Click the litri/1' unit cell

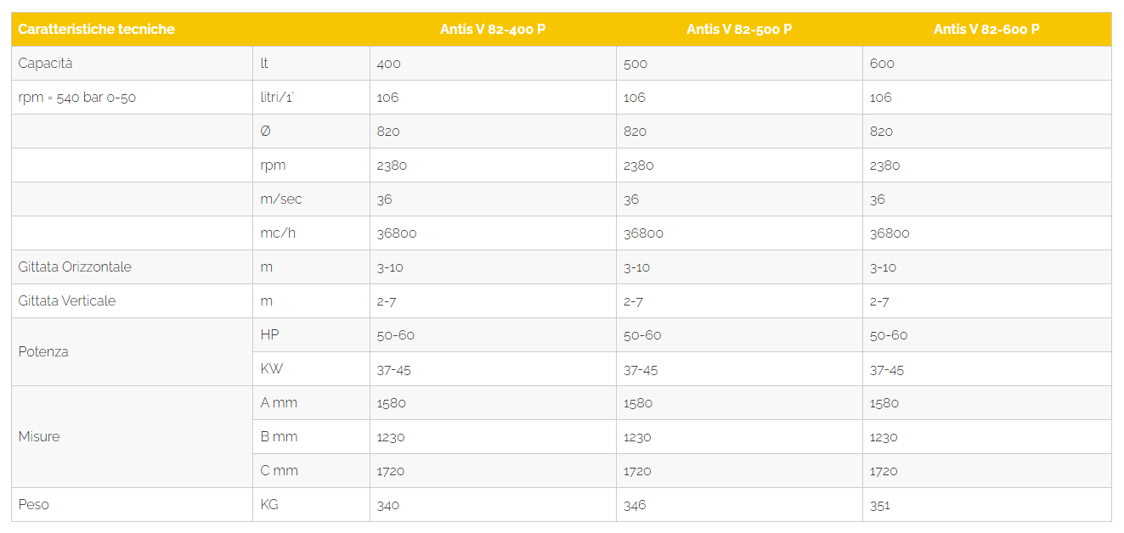click(x=311, y=98)
